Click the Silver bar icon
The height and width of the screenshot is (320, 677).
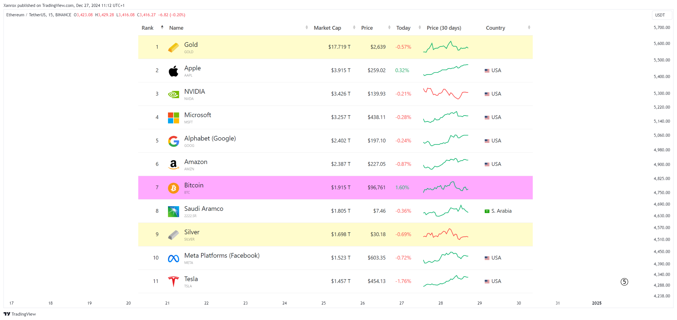[173, 235]
